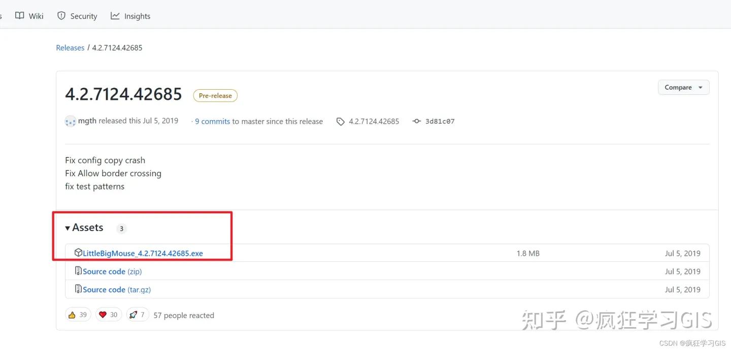Screen dimensions: 731x350
Task: Click the zip file icon for Source code
Action: coord(78,271)
